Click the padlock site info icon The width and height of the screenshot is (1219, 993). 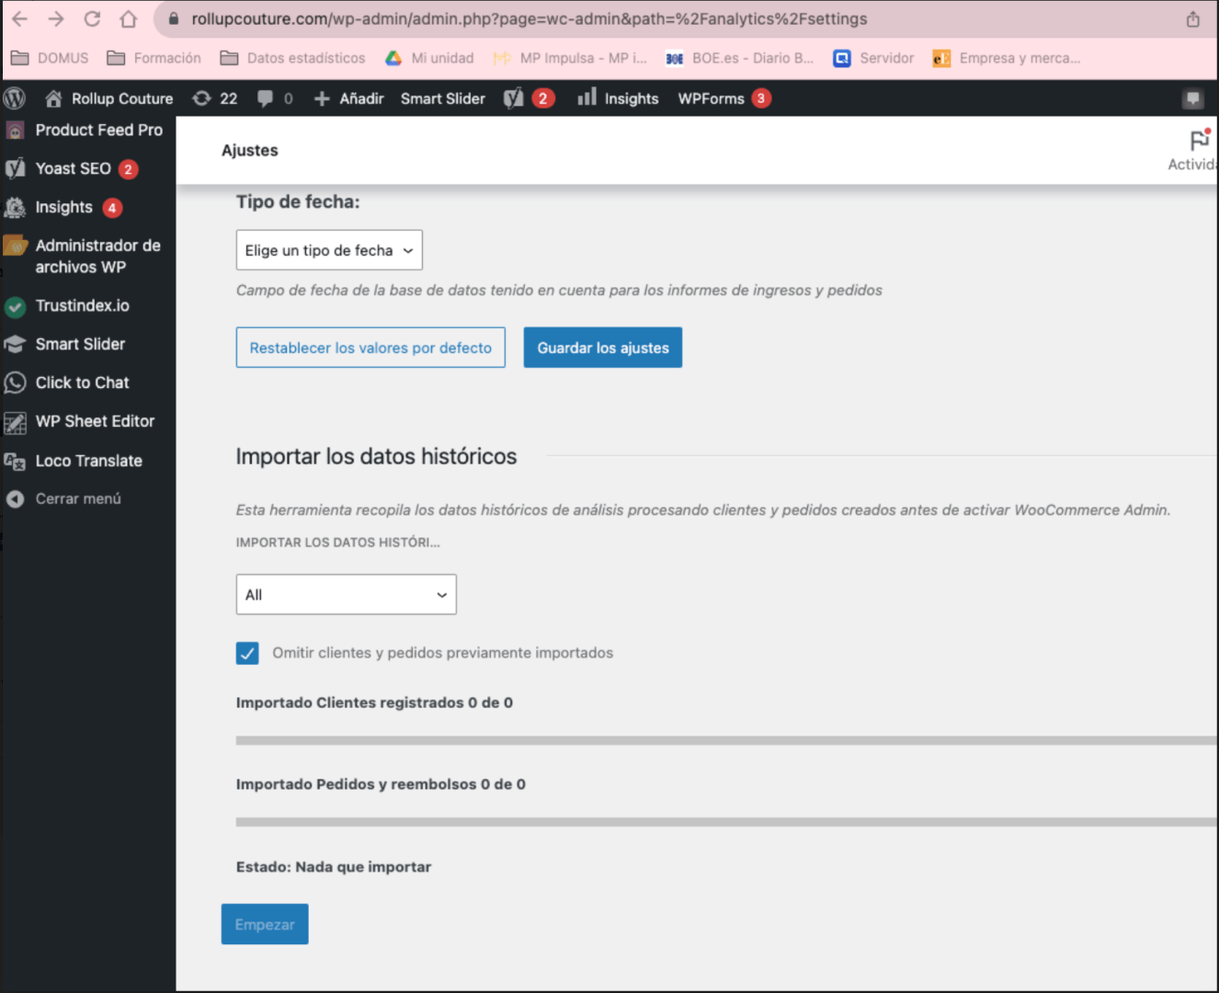point(173,18)
